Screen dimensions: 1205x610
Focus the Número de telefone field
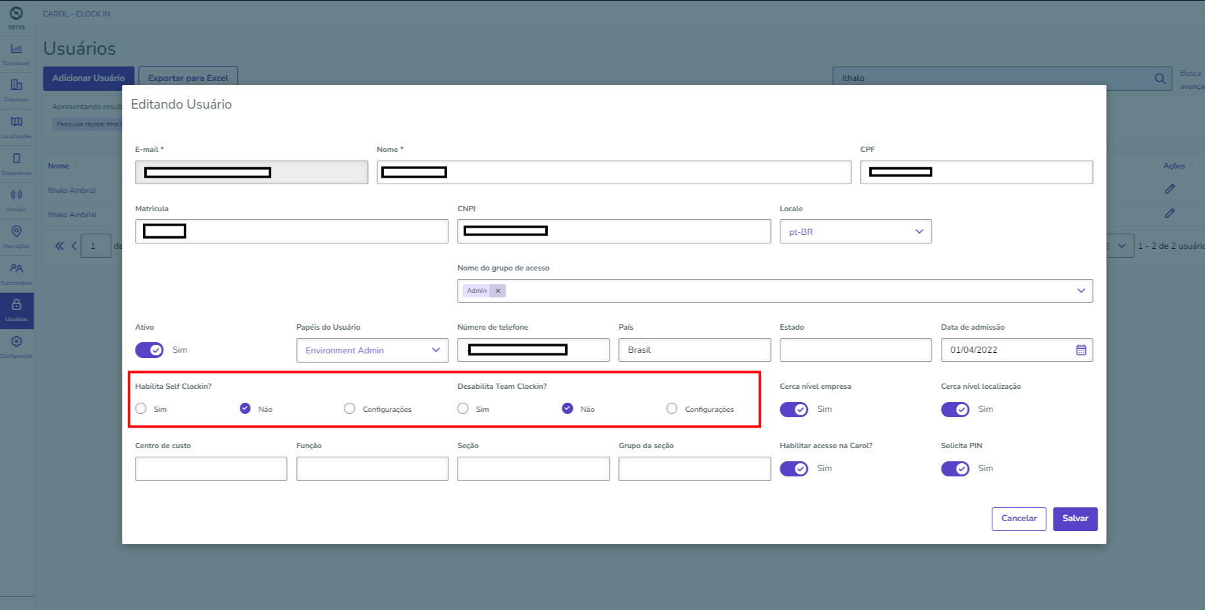click(533, 350)
